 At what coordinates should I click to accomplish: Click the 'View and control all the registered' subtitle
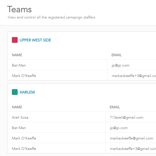(x=52, y=17)
